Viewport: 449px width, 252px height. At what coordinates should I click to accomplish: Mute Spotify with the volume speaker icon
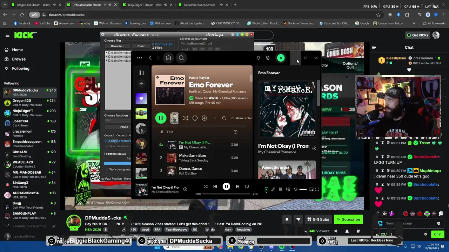[x=295, y=189]
